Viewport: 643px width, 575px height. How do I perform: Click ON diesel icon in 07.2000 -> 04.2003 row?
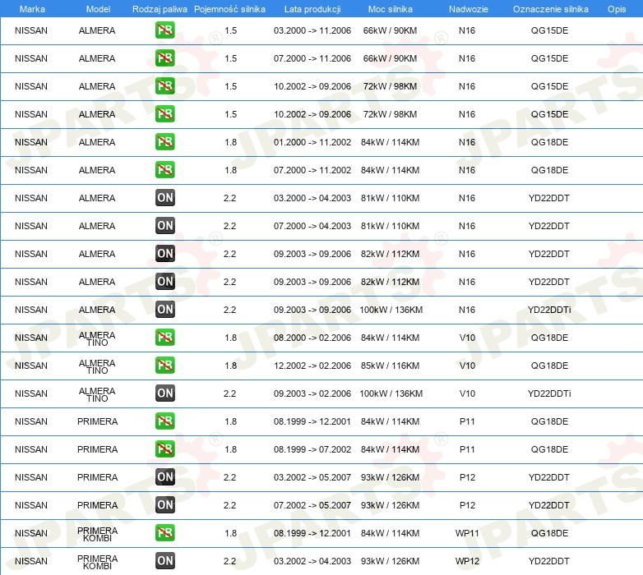click(164, 226)
